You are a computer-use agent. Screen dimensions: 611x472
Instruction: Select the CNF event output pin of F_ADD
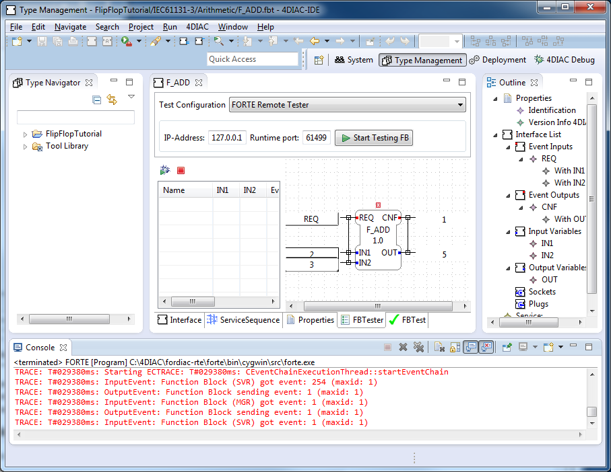(399, 218)
